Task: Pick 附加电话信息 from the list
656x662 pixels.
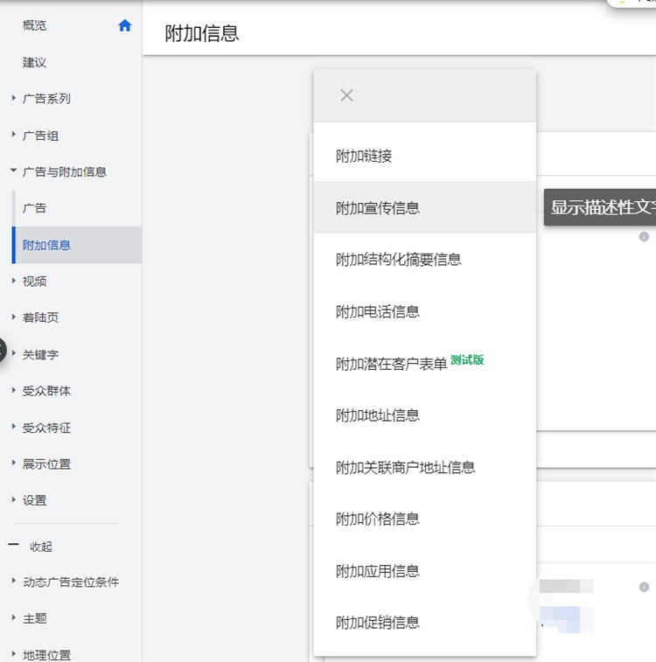Action: coord(425,311)
